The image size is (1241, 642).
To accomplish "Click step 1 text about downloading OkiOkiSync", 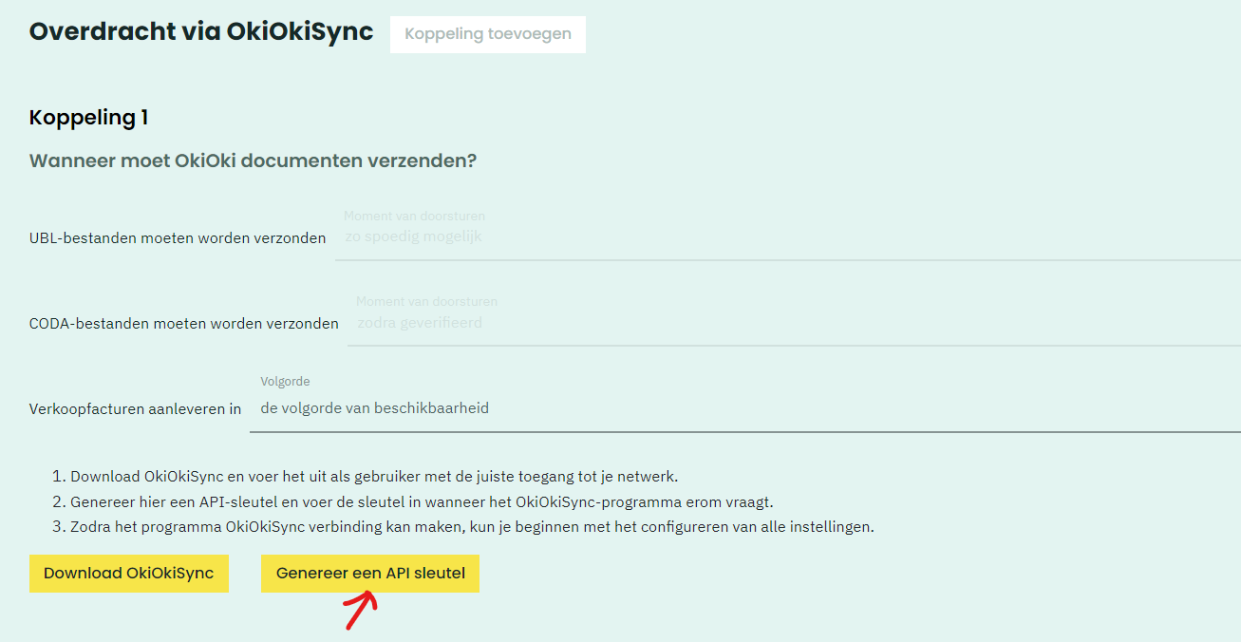I will coord(374,476).
